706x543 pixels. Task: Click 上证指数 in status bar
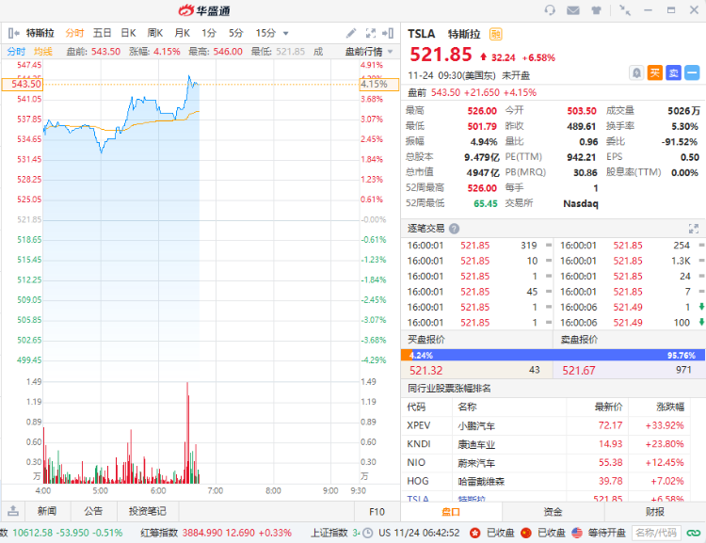[329, 533]
